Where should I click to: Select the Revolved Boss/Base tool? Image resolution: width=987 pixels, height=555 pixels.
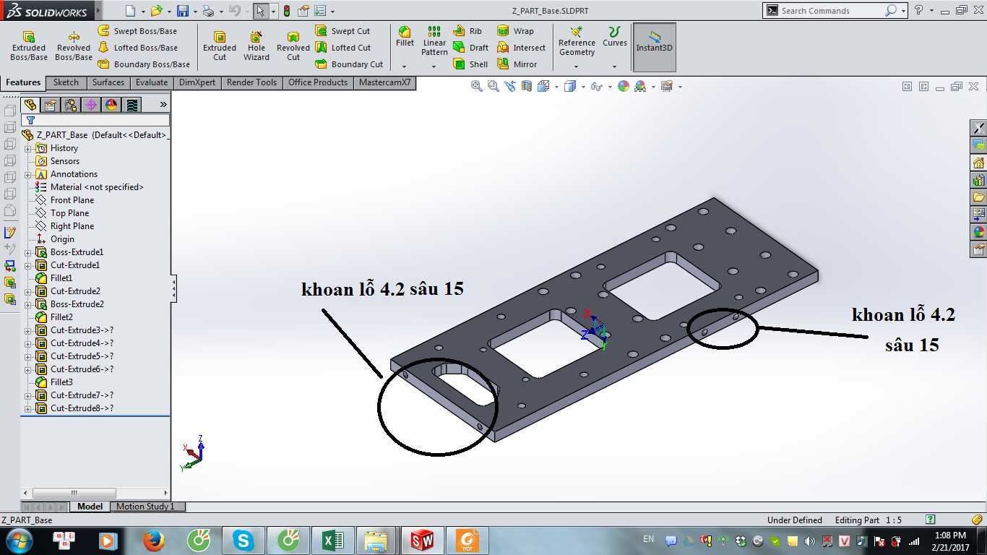coord(74,46)
